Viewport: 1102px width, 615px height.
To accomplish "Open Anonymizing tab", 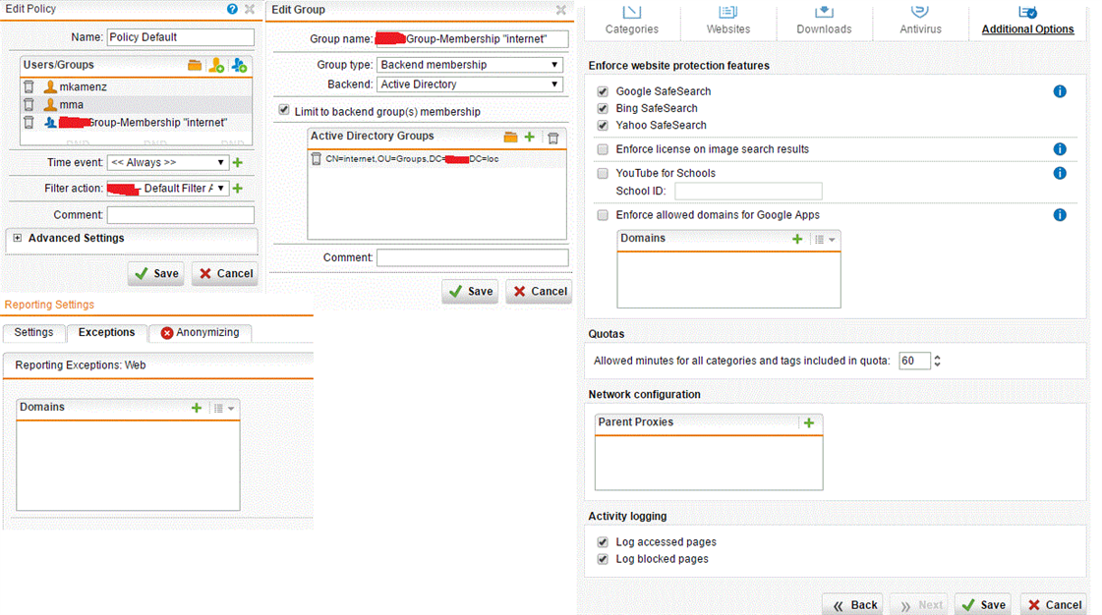I will coord(200,332).
